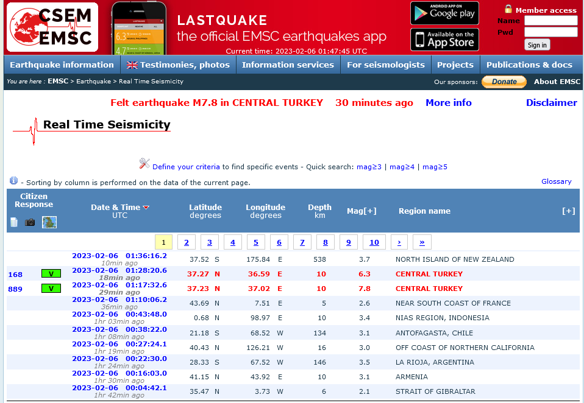Image resolution: width=584 pixels, height=403 pixels.
Task: Open the 01:36:16.2 New Zealand earthquake entry
Action: pyautogui.click(x=119, y=256)
